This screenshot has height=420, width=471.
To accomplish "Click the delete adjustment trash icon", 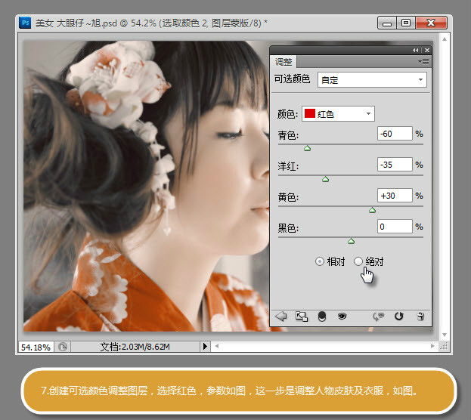I will [420, 317].
